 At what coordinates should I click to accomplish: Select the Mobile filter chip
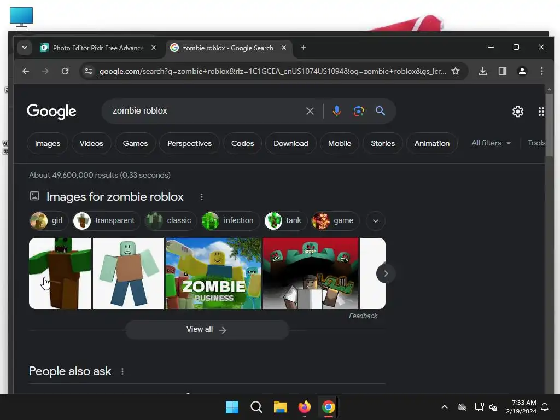340,143
